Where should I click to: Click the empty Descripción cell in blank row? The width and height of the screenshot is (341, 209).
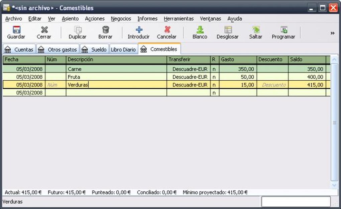[x=116, y=93]
